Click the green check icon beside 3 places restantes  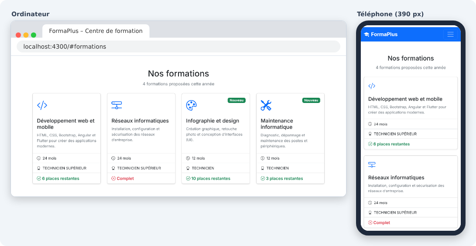[263, 178]
